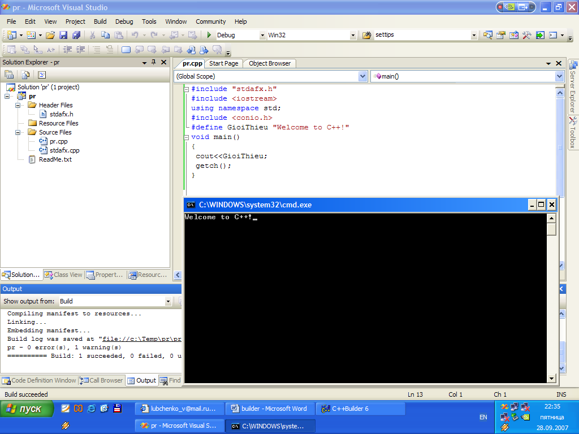Open the Server Explorer side tab
The height and width of the screenshot is (434, 579).
pos(573,86)
